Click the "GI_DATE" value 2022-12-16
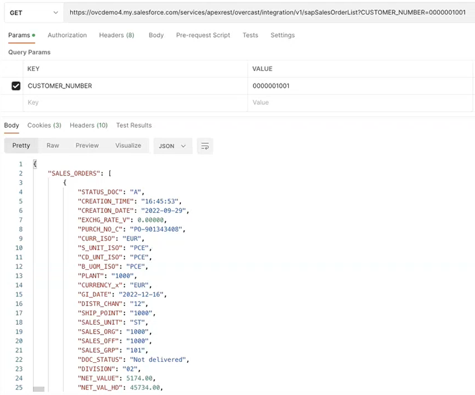 tap(141, 295)
